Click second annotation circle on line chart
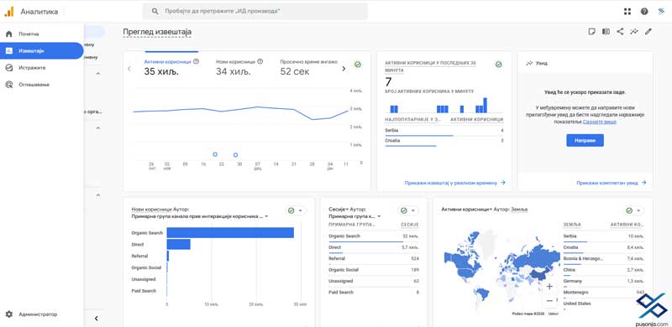672x327 pixels. click(x=235, y=155)
